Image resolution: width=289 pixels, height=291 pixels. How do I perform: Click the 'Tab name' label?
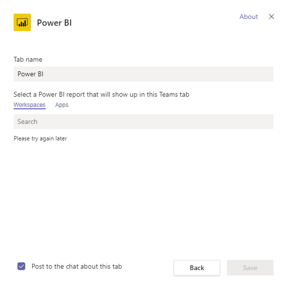tap(28, 59)
